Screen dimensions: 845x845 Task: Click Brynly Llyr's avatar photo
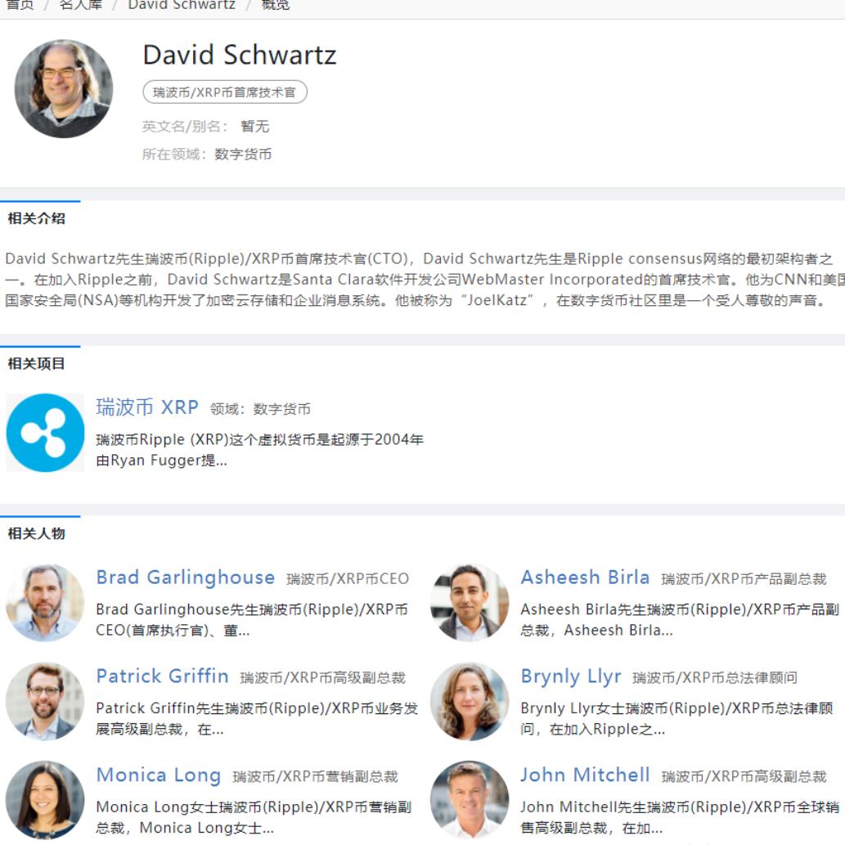point(470,701)
